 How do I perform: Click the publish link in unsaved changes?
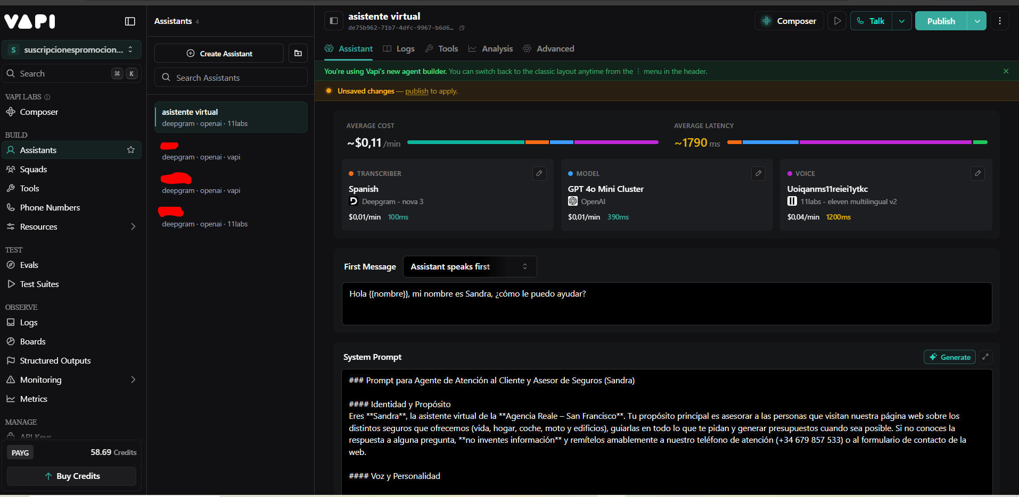tap(417, 91)
